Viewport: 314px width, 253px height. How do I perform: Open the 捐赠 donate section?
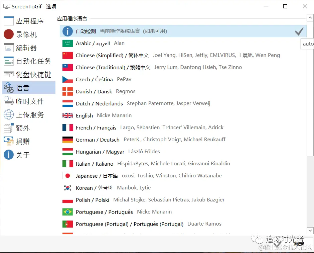(29, 141)
